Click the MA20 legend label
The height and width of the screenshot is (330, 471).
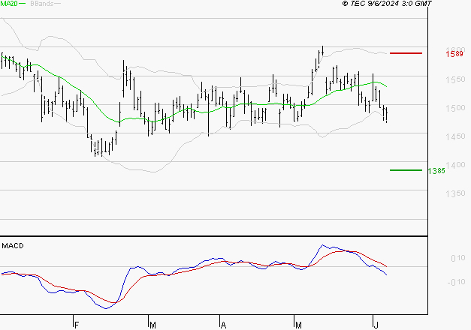coord(9,4)
